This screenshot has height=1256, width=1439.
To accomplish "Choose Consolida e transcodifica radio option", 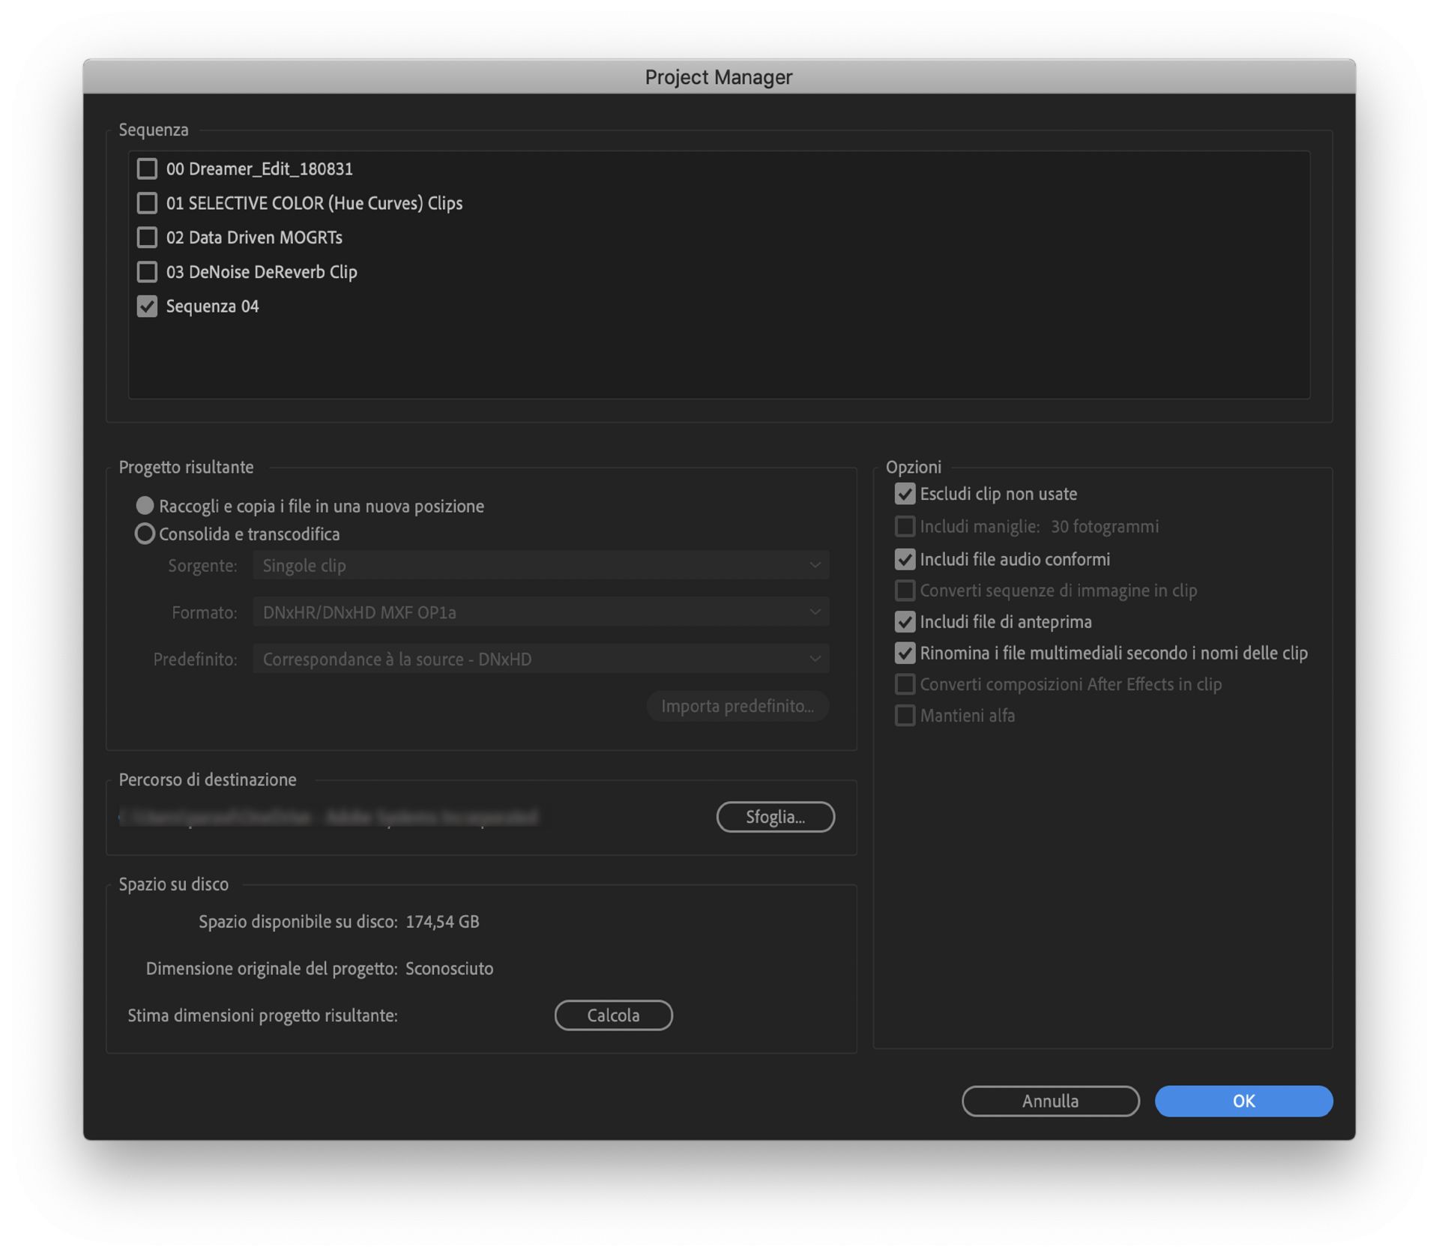I will [145, 534].
